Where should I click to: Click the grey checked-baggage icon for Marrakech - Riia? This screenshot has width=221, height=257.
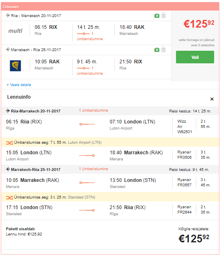[x=163, y=50]
